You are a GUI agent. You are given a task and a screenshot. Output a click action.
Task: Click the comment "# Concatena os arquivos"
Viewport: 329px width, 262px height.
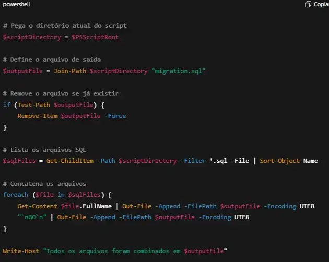[45, 183]
